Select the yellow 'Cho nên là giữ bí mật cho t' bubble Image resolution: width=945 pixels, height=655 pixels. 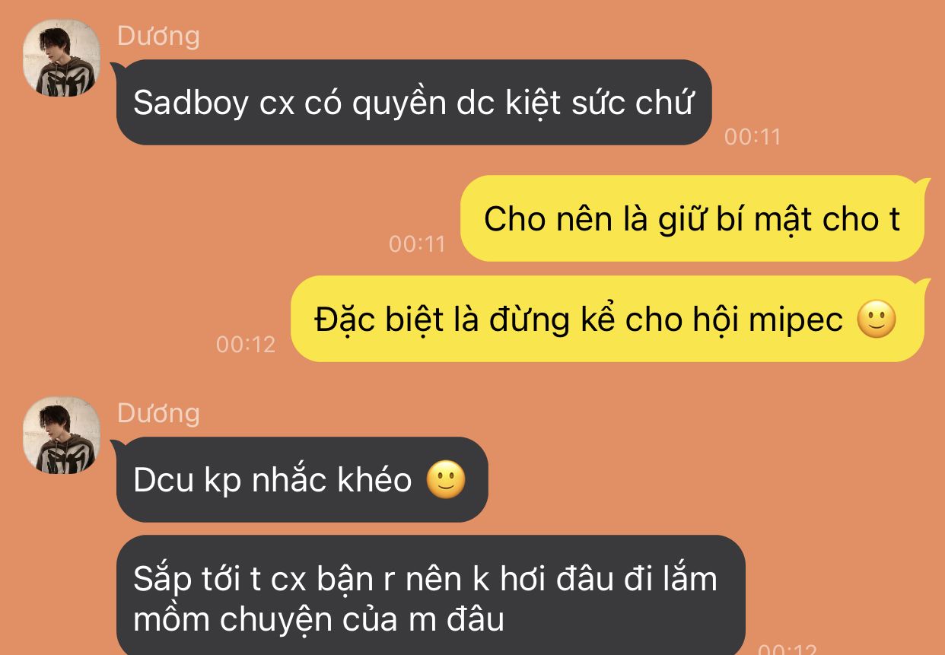tap(692, 219)
